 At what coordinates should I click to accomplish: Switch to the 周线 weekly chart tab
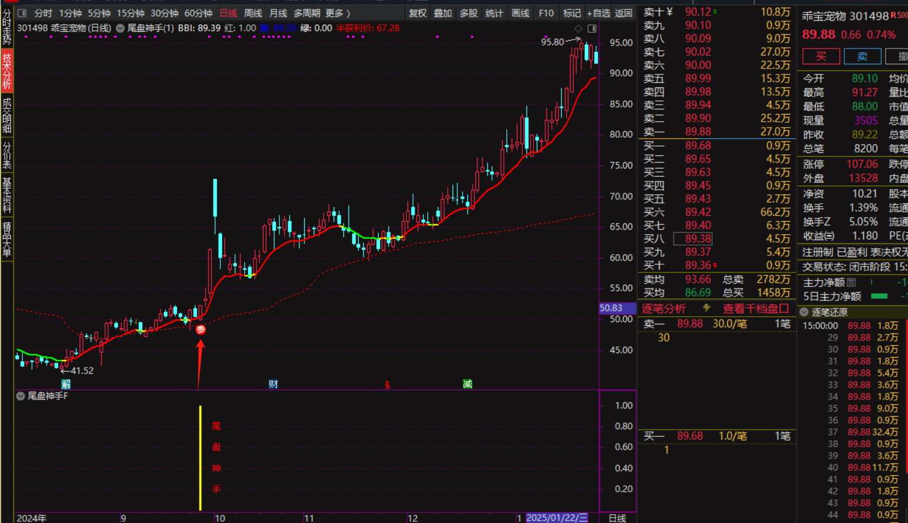coord(253,13)
